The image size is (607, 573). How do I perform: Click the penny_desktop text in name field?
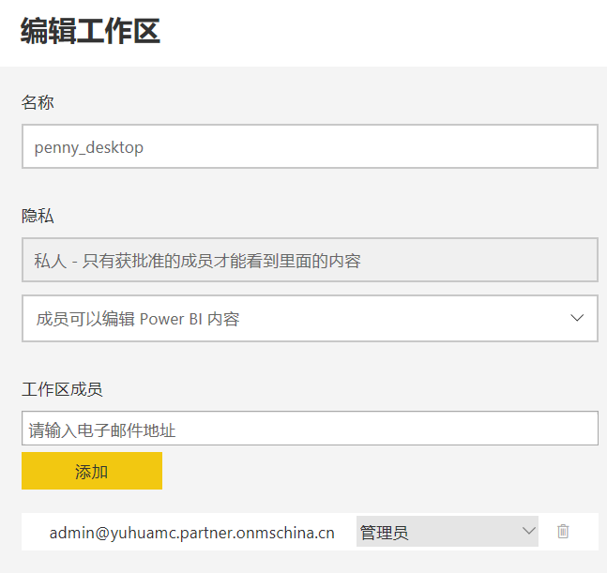click(x=89, y=147)
